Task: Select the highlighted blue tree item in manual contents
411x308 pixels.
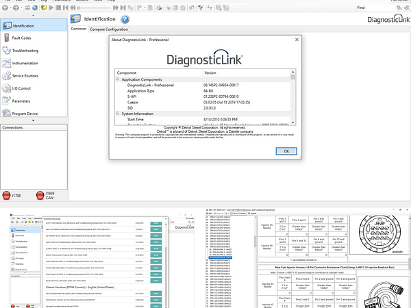Action: pos(221,258)
